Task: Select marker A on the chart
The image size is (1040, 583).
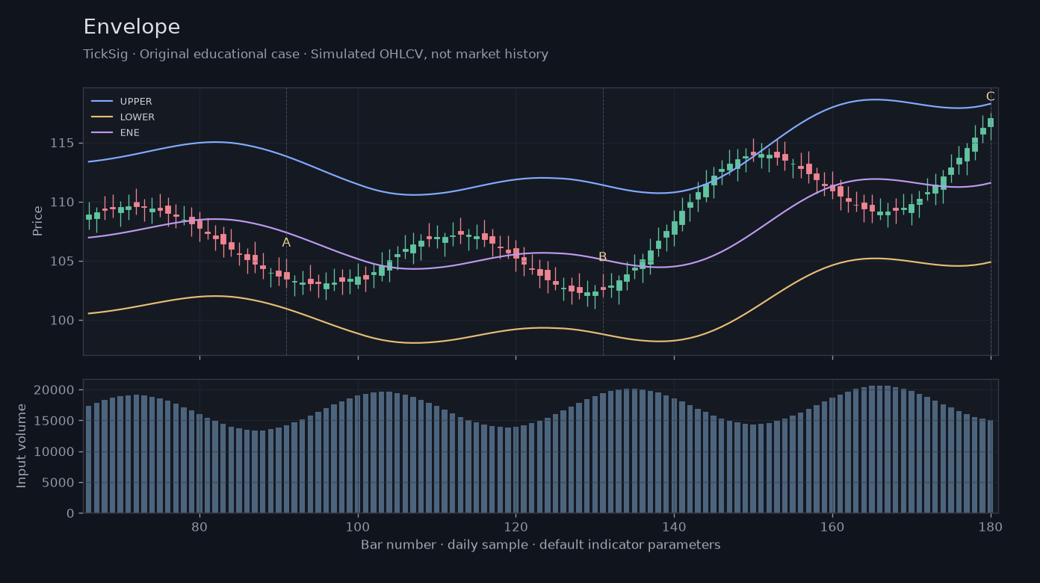Action: (x=286, y=242)
